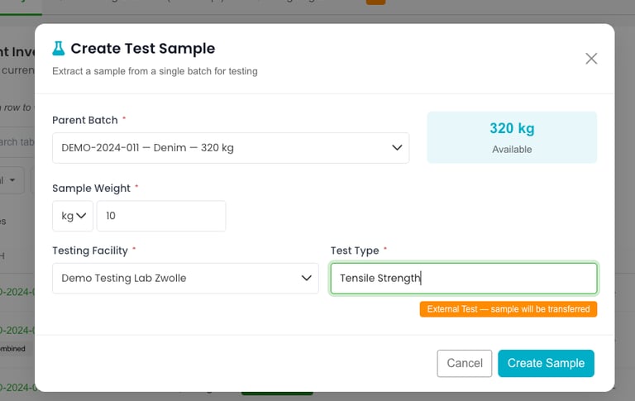Close the Create Test Sample dialog
This screenshot has height=401, width=635.
click(591, 58)
